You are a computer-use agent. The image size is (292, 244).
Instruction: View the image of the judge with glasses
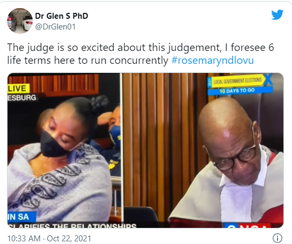tap(203, 150)
